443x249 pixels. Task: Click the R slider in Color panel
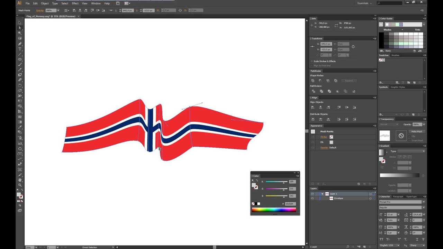click(x=276, y=182)
